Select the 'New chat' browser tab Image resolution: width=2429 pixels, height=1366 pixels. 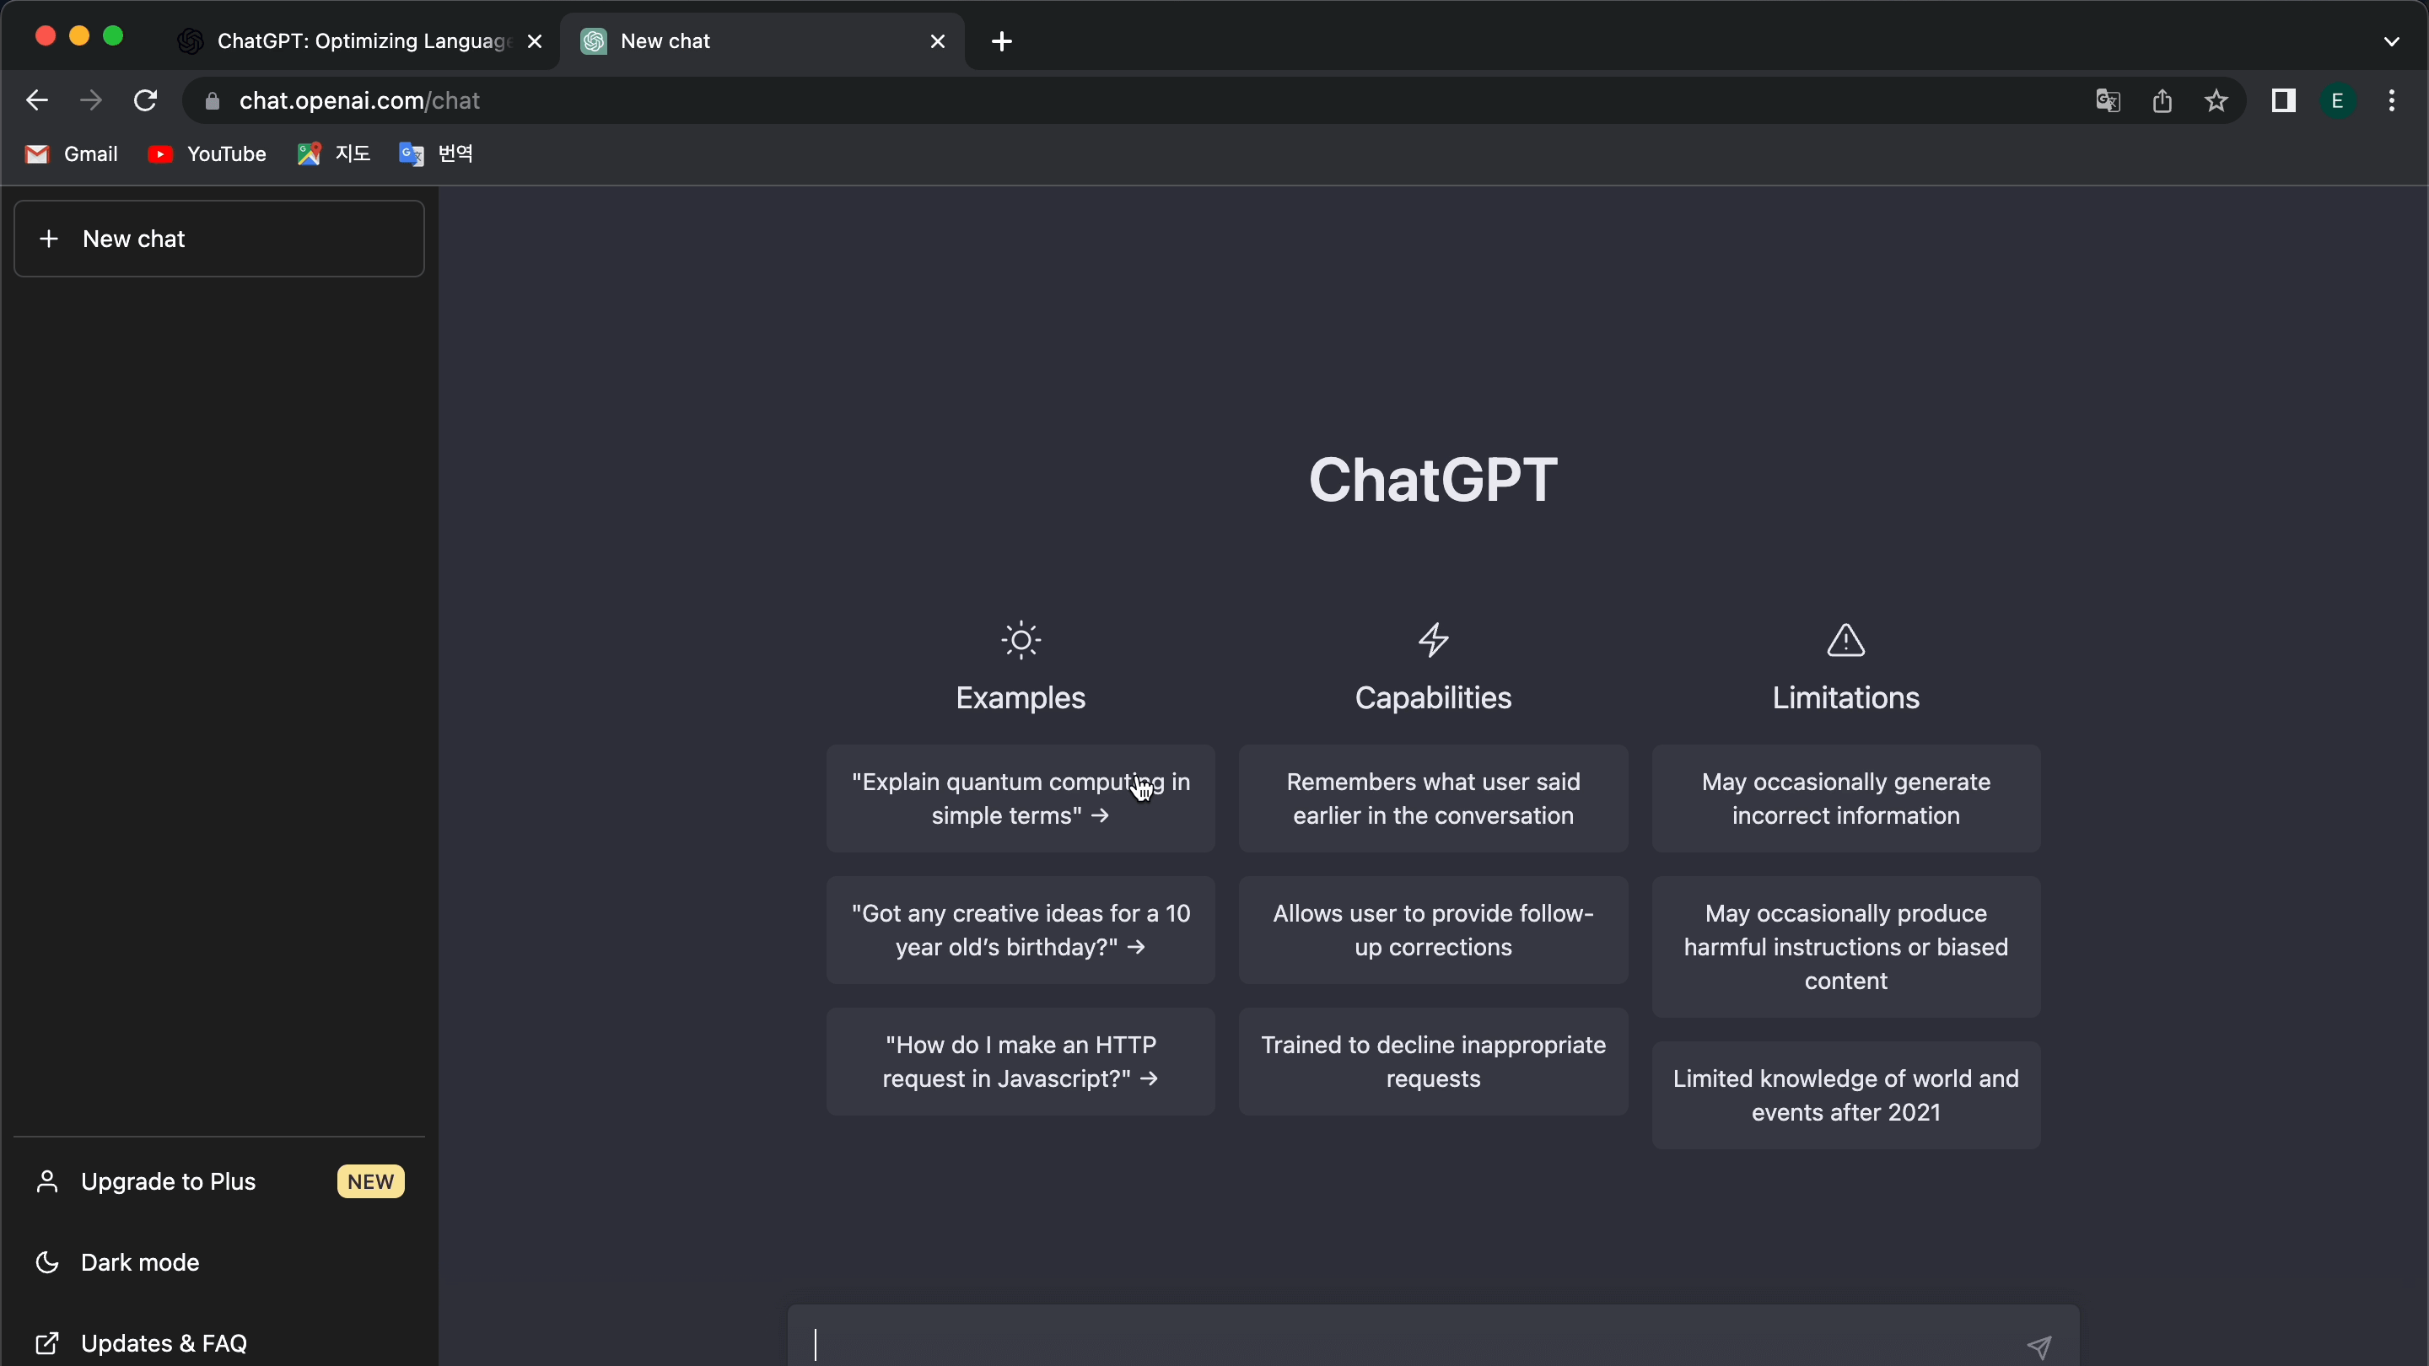click(762, 41)
